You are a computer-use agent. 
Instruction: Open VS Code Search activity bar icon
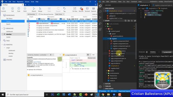(100, 12)
